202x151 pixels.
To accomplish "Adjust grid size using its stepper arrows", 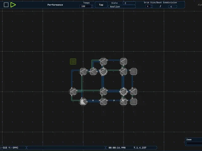I will pyautogui.click(x=151, y=6).
